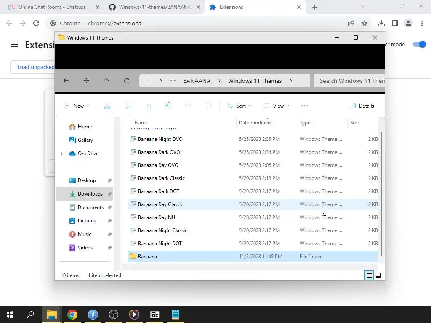Open the View dropdown
The height and width of the screenshot is (323, 431).
(276, 106)
